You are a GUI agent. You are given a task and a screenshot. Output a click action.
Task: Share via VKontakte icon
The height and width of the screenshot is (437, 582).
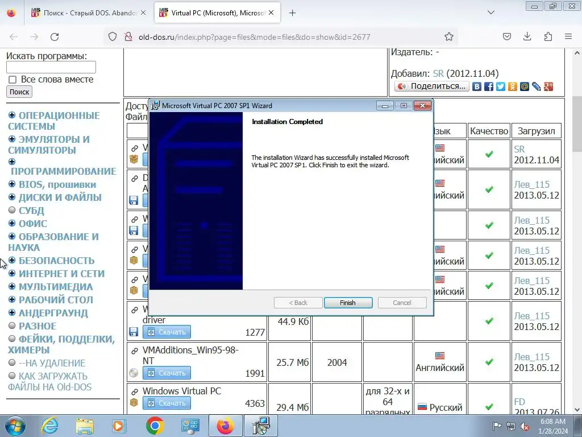point(477,86)
